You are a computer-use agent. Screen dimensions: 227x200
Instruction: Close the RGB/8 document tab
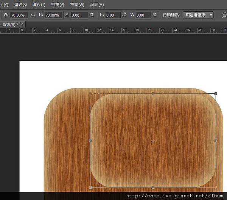point(22,24)
